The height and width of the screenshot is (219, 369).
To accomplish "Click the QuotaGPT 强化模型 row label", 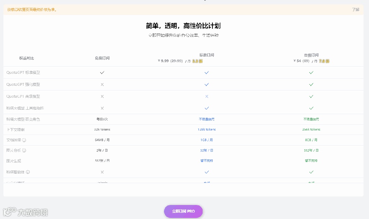I will click(x=23, y=84).
